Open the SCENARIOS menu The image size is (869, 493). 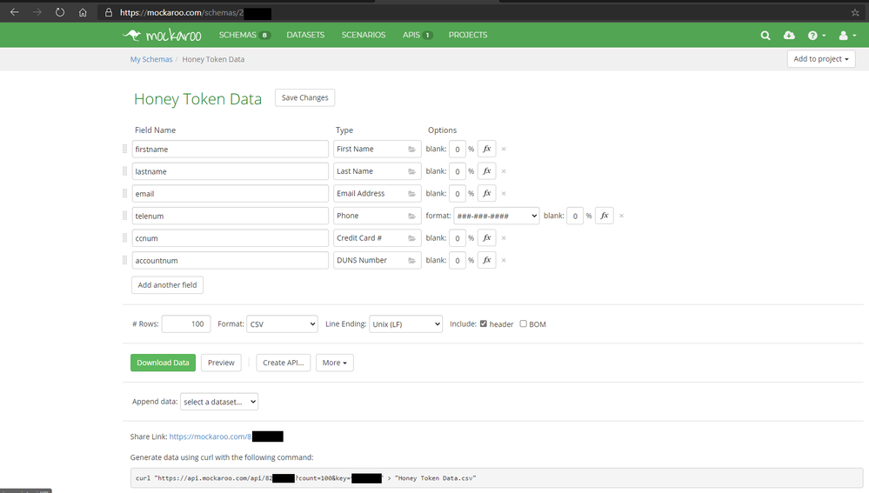364,35
